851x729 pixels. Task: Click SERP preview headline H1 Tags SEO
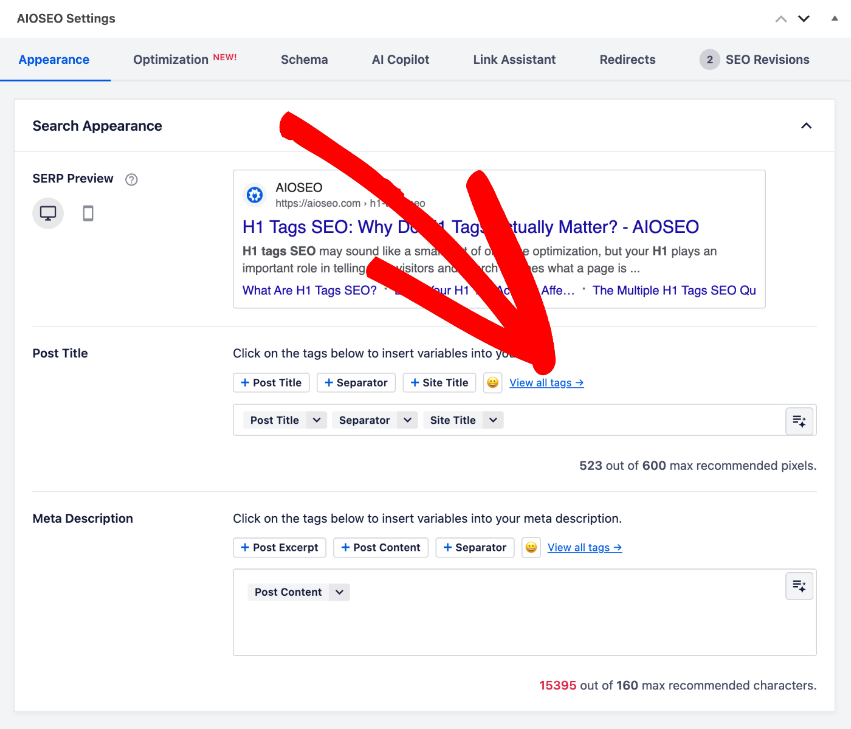click(x=470, y=227)
